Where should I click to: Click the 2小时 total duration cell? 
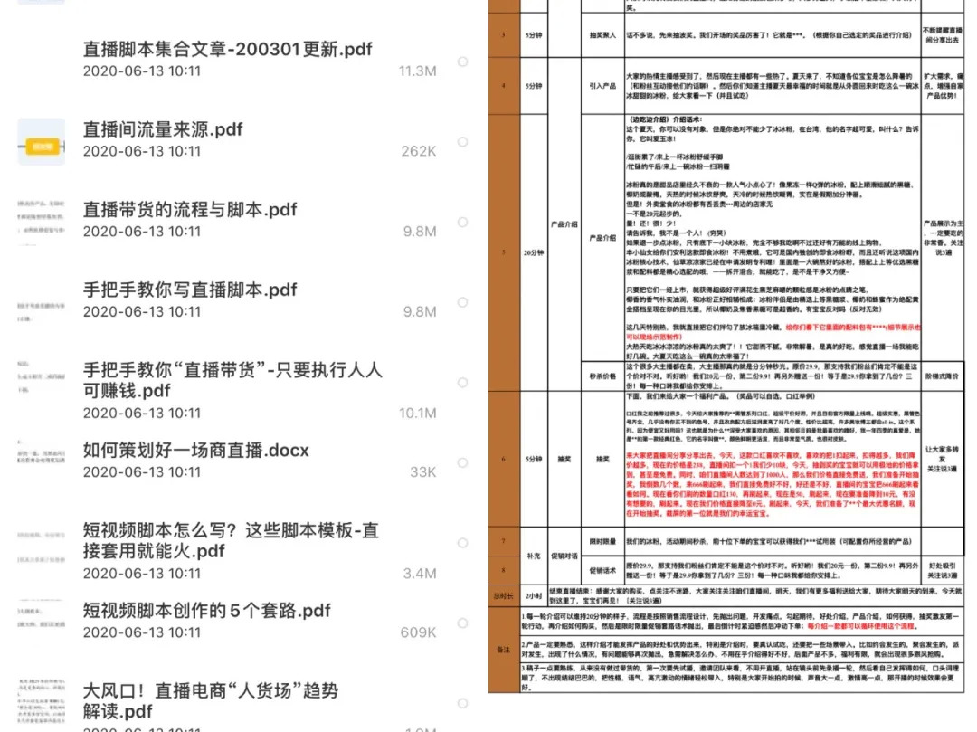[x=534, y=595]
